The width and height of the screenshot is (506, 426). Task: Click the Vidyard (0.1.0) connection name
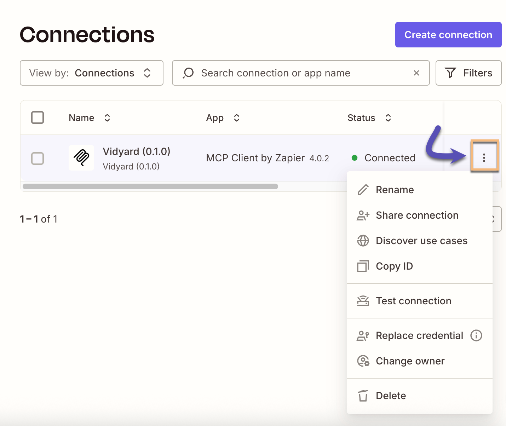coord(137,151)
